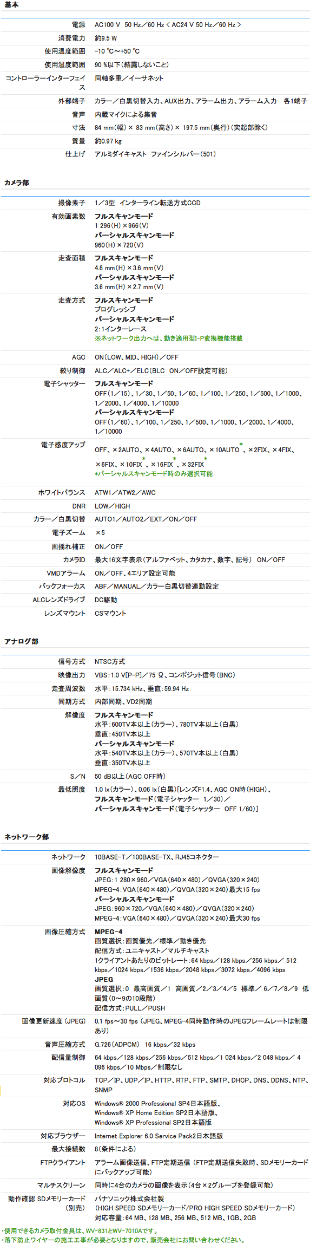
Task: Click the 動作確認 SDメモリーカード row label
Action: click(x=47, y=1199)
